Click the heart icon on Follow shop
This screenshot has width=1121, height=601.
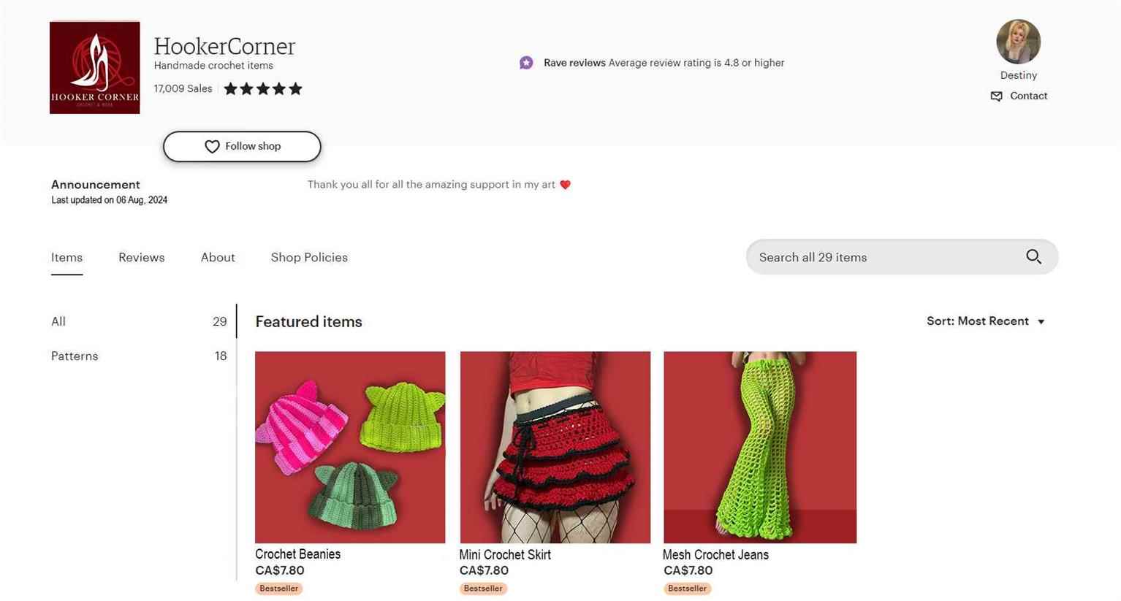coord(212,147)
